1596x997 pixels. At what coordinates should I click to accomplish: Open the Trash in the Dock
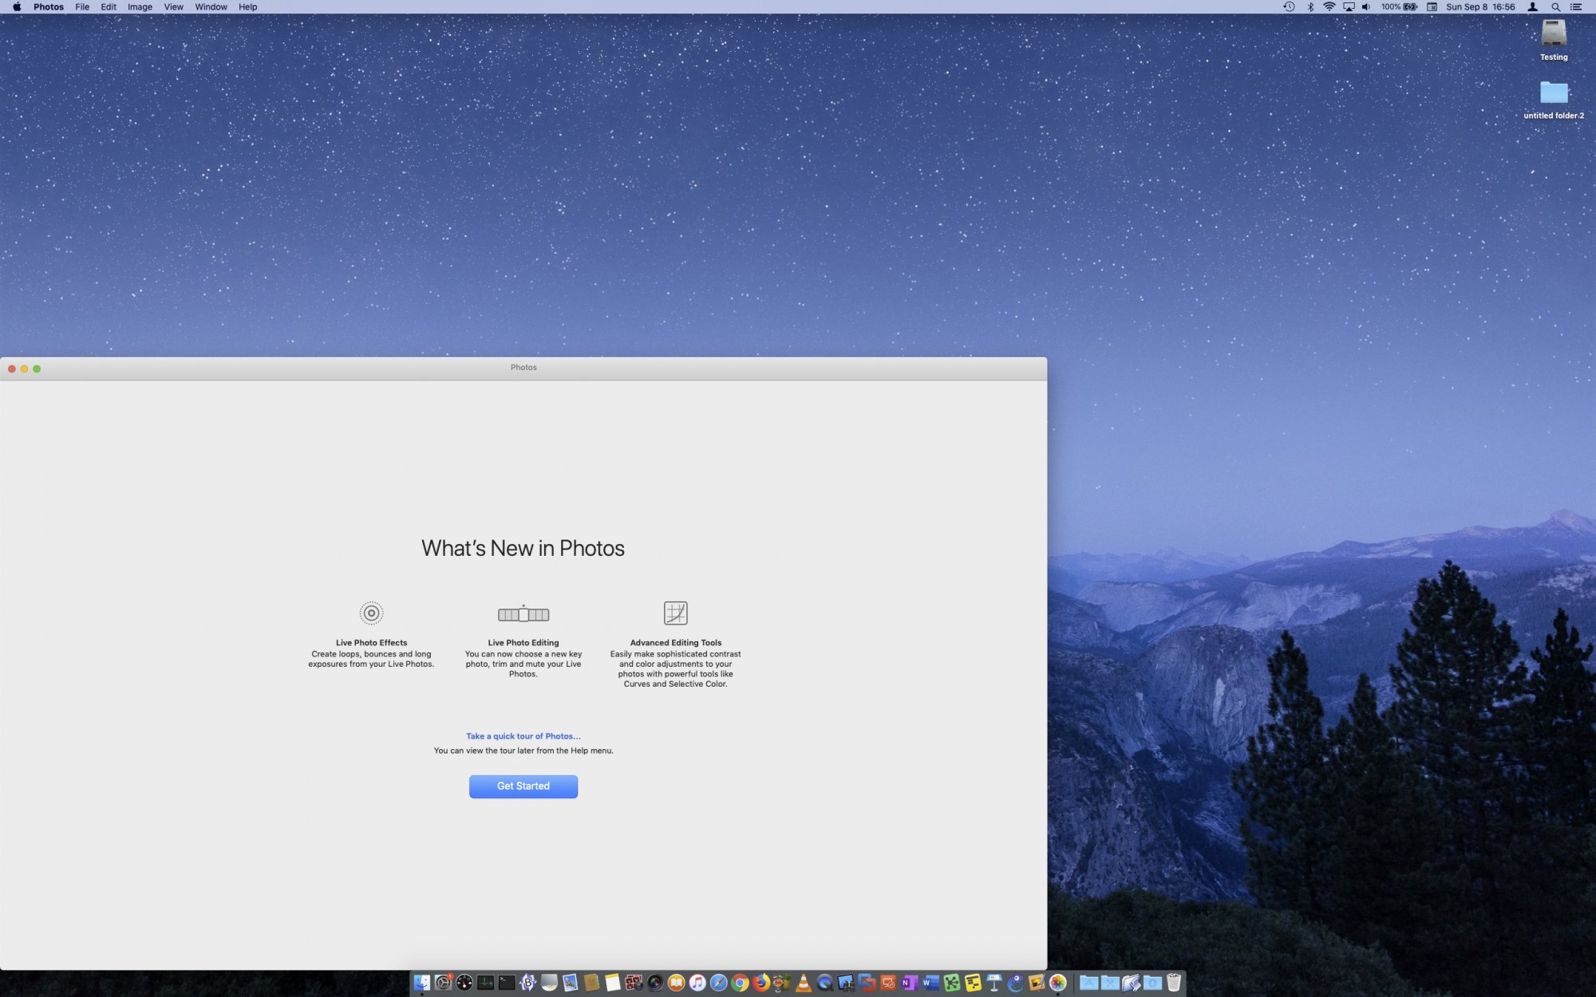(1173, 983)
